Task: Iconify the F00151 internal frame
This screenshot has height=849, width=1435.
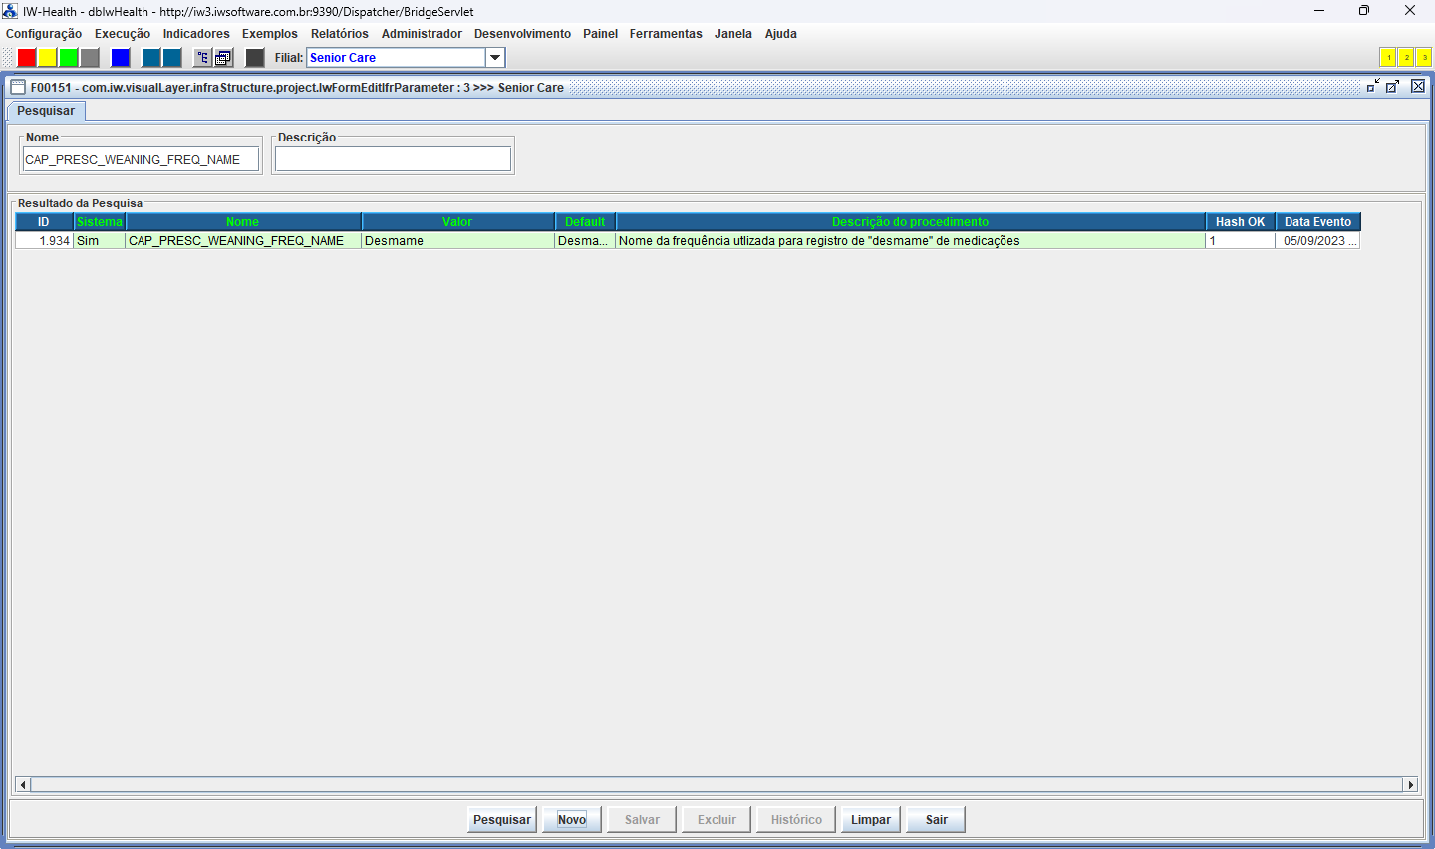Action: click(1373, 87)
